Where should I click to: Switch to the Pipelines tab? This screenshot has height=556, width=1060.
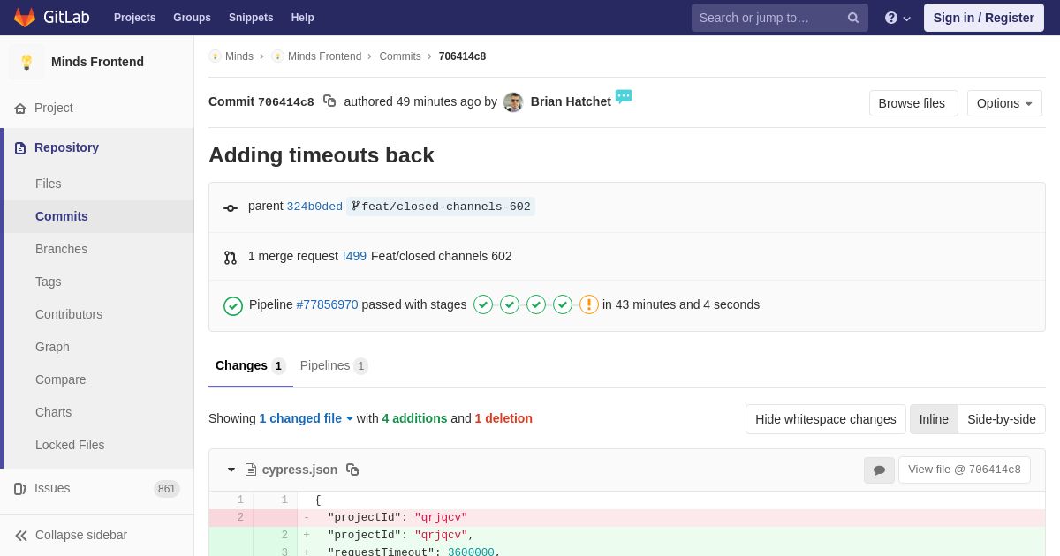(x=334, y=365)
